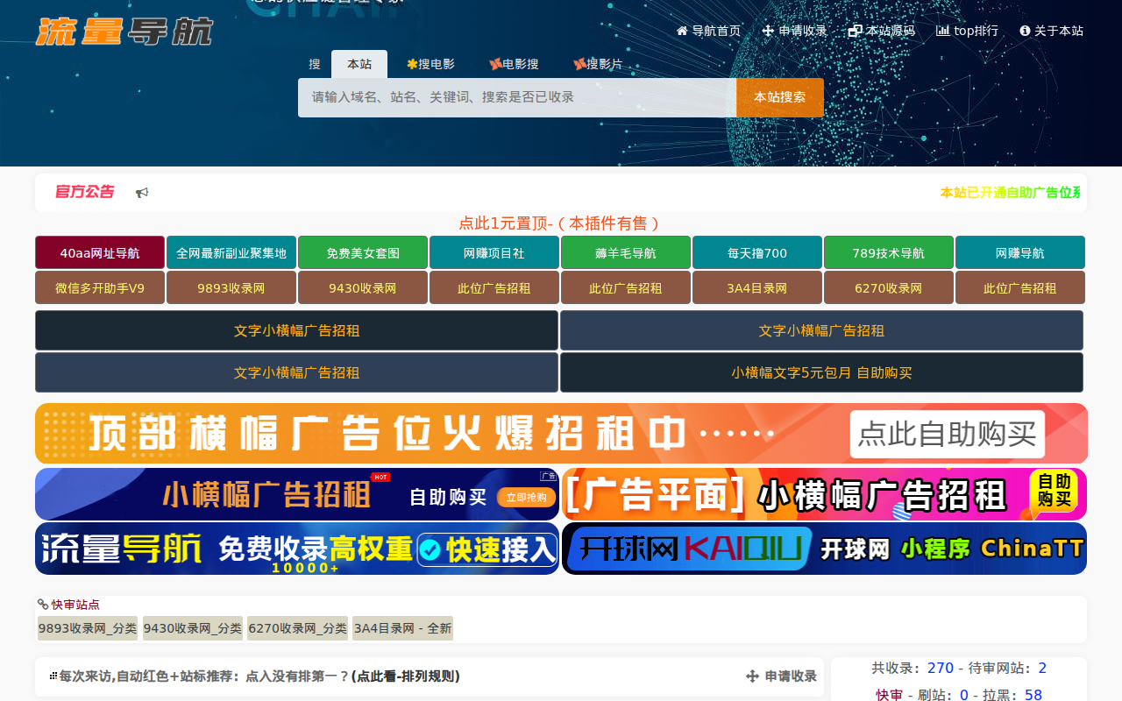This screenshot has width=1122, height=701.
Task: Switch to the 电影搜 tab
Action: [515, 63]
